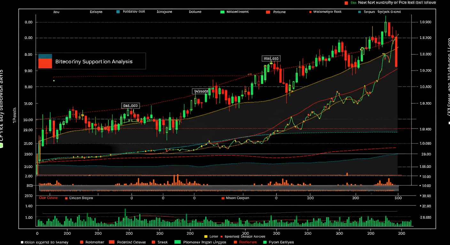Click the Bitecoriny Supportion Analysis title box
This screenshot has width=450, height=245.
click(x=91, y=61)
